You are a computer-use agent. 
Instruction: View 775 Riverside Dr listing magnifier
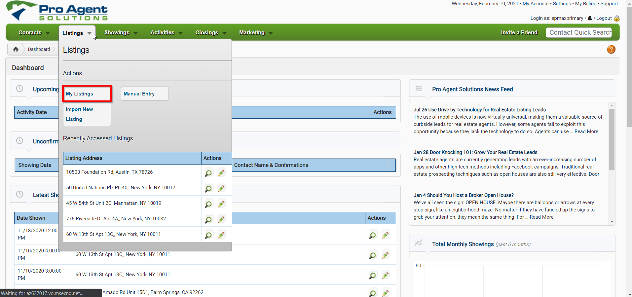coord(208,219)
